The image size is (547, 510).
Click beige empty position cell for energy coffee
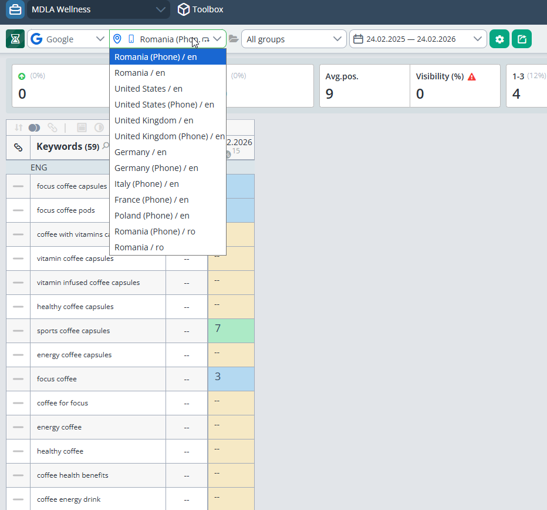point(231,427)
